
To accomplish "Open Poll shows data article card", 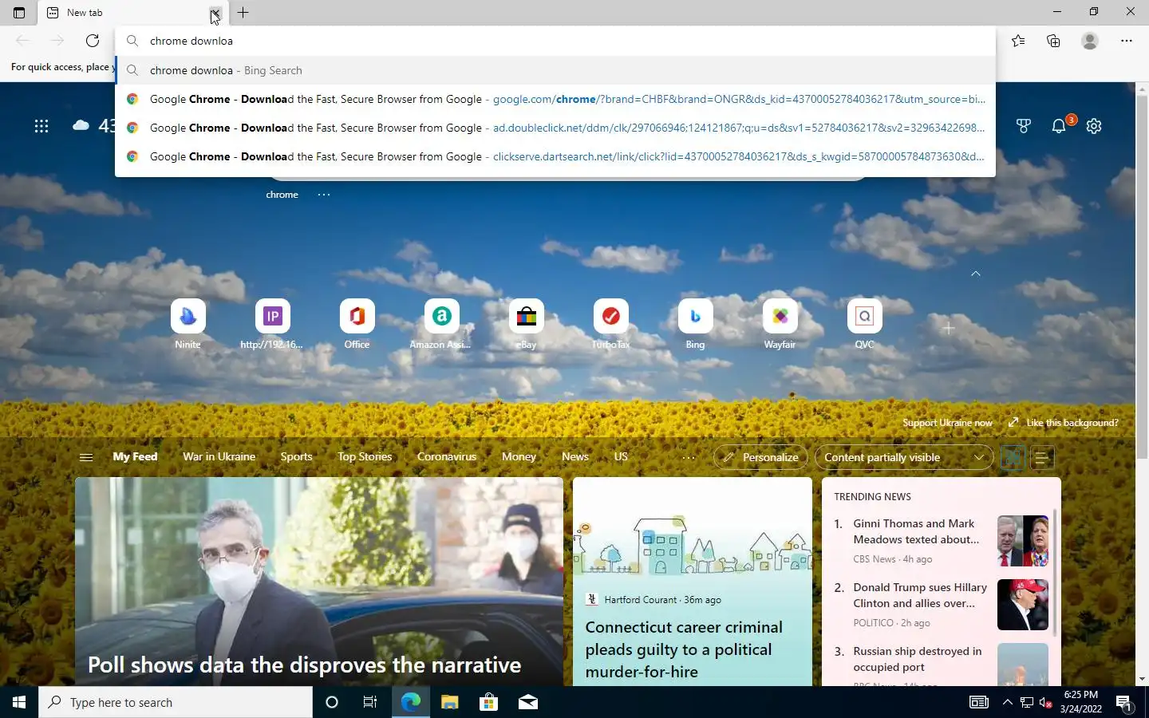I will click(319, 582).
